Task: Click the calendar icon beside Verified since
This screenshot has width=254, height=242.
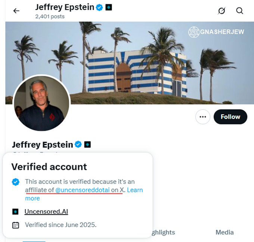Action: [x=15, y=225]
